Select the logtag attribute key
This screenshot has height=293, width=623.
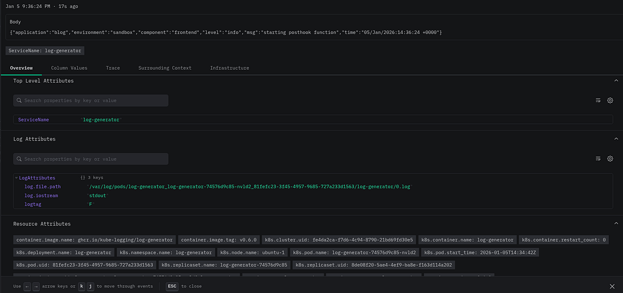tap(33, 204)
